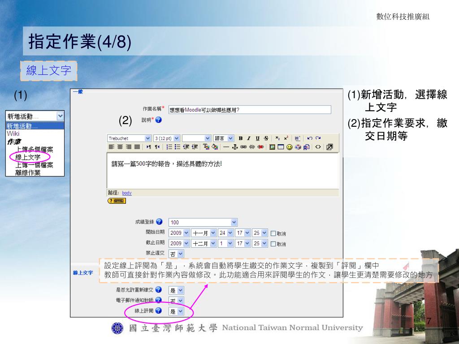The width and height of the screenshot is (459, 344).
Task: Insert special character icon
Action: [298, 147]
